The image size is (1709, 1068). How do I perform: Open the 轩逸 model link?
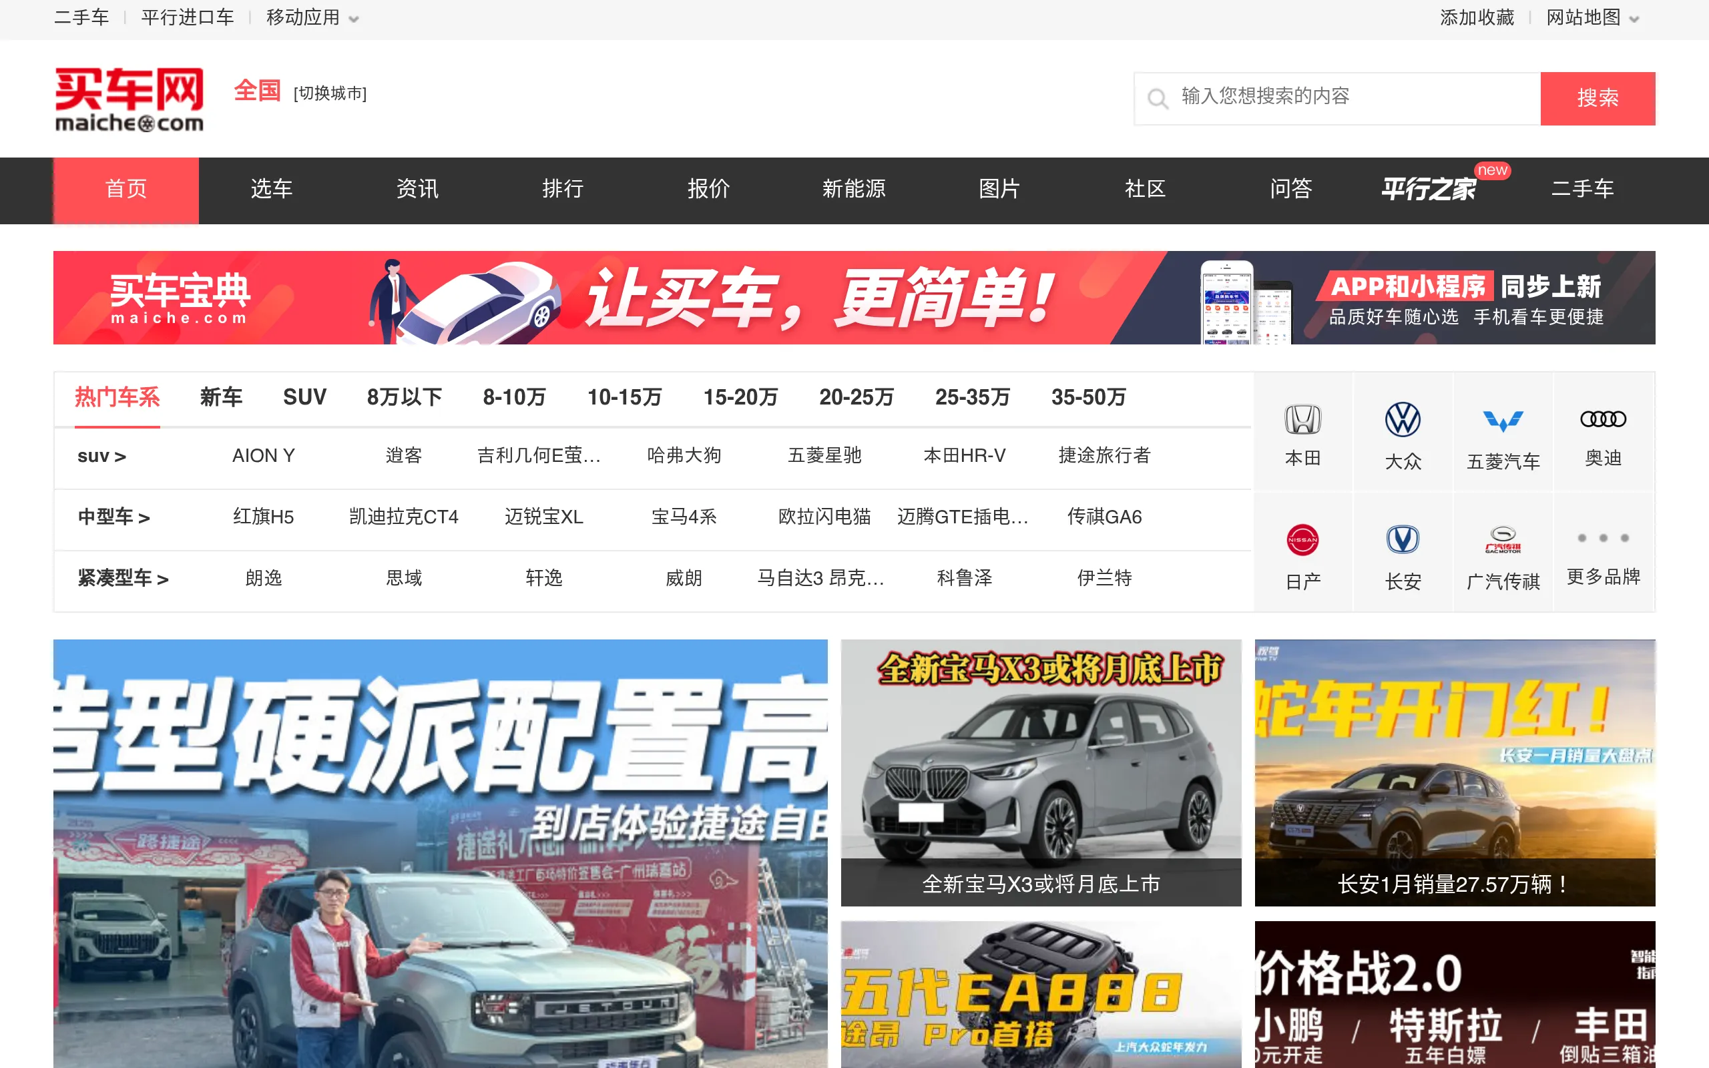tap(544, 579)
